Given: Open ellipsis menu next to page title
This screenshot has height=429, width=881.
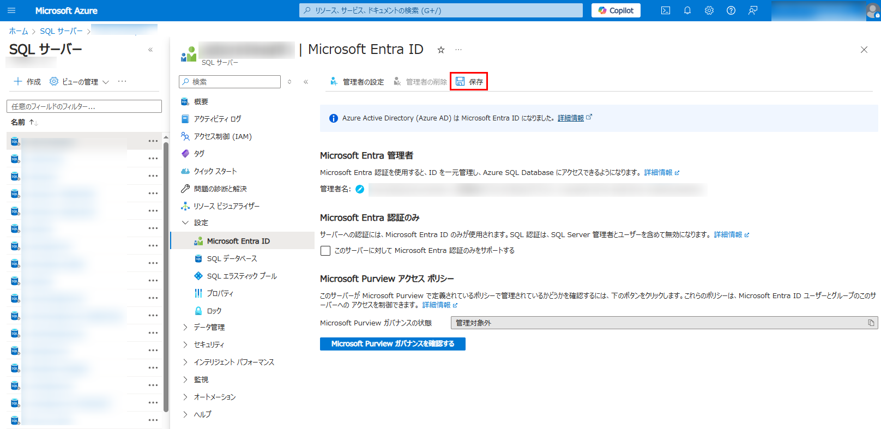Looking at the screenshot, I should click(x=458, y=50).
